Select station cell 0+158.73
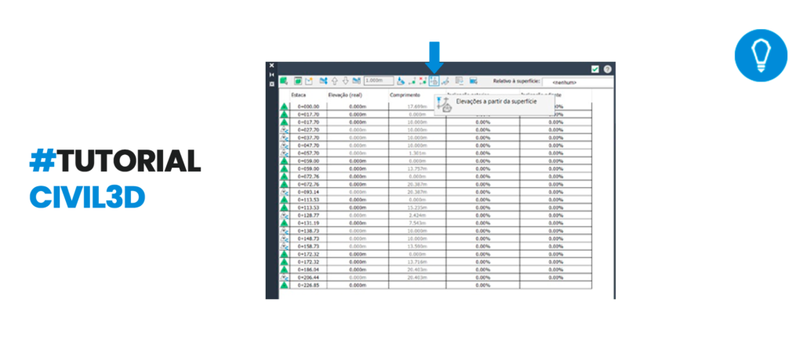Image resolution: width=803 pixels, height=361 pixels. tap(308, 246)
